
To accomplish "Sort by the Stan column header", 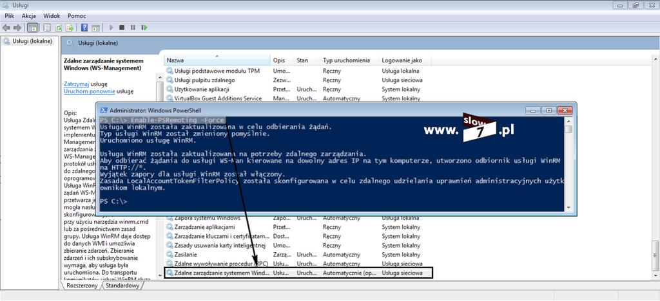I will [x=307, y=60].
